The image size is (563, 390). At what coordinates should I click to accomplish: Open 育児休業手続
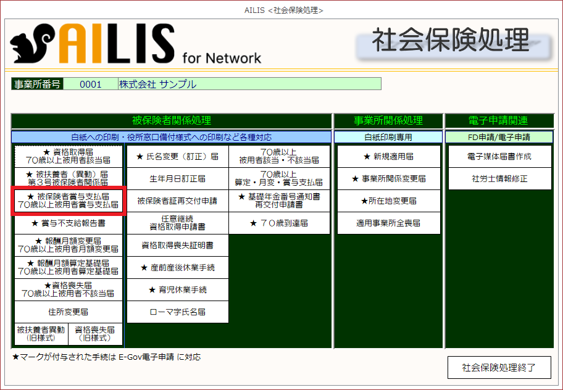[x=177, y=290]
